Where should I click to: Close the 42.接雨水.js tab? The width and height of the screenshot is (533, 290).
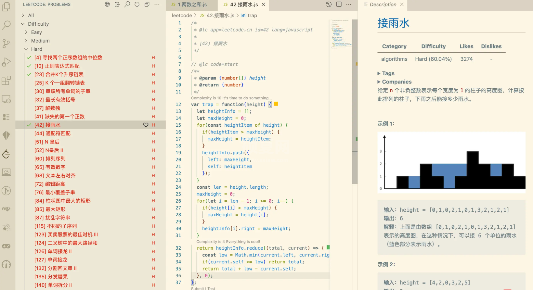[263, 5]
